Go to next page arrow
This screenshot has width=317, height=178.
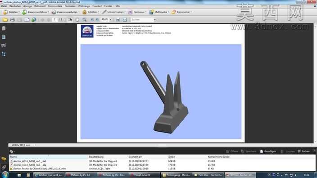click(49, 20)
